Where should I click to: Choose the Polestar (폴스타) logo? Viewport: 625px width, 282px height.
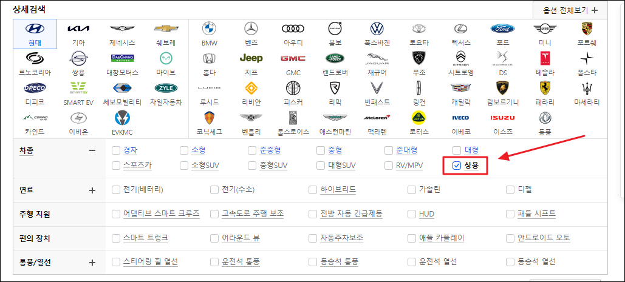point(587,58)
